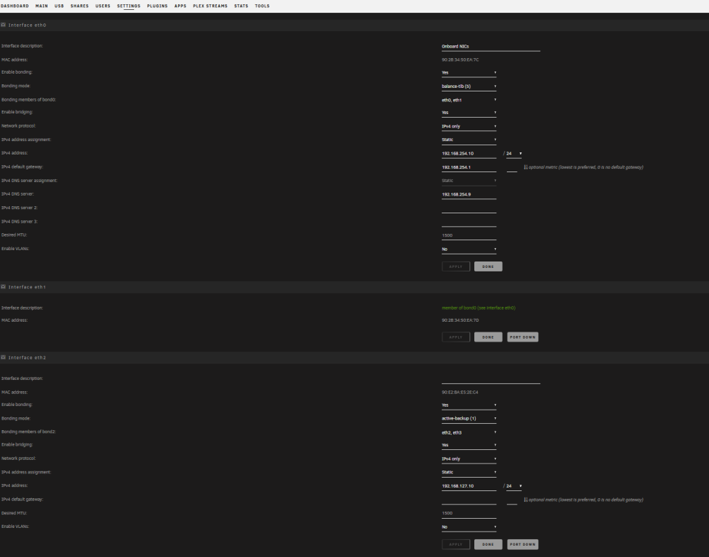Click Done button in eth1 section

click(489, 337)
